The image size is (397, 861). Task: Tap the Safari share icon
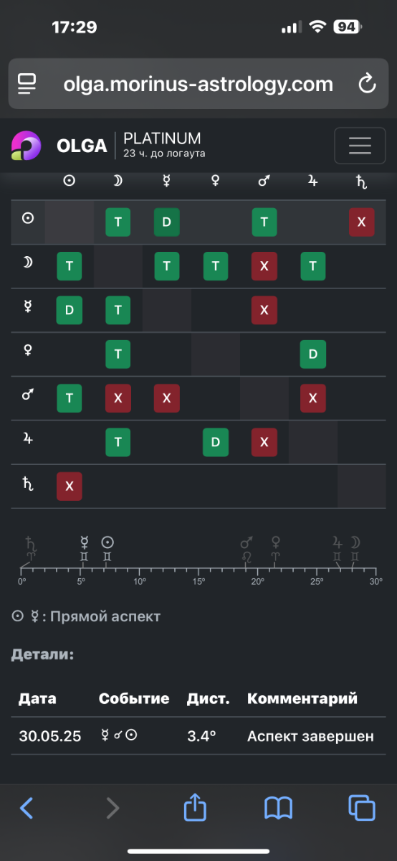(195, 808)
